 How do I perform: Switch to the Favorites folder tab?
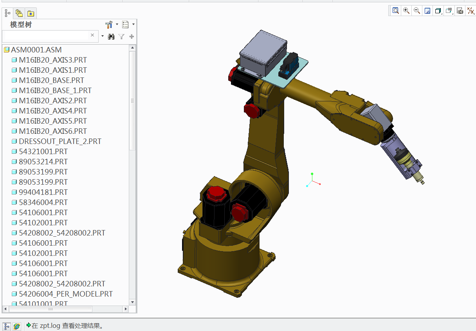31,13
